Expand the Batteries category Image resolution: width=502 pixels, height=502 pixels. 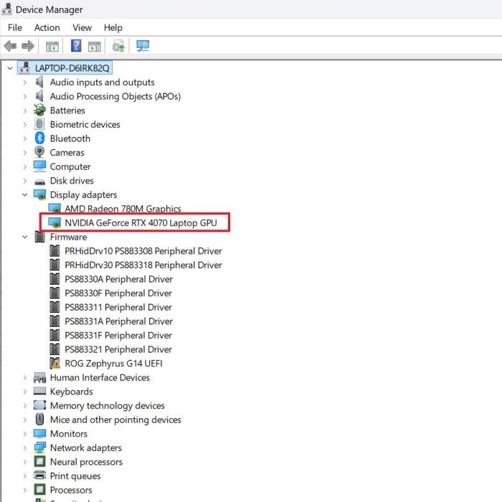point(25,110)
